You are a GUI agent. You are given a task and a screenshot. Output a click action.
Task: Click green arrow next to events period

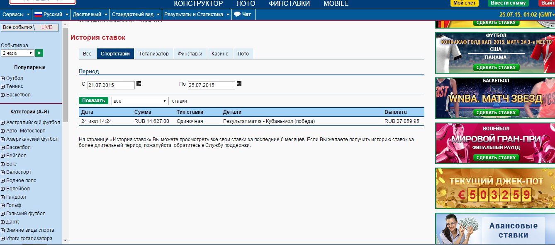point(39,53)
